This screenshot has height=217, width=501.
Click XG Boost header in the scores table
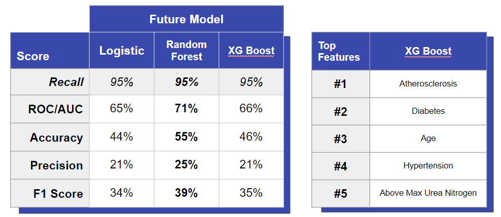pos(251,51)
